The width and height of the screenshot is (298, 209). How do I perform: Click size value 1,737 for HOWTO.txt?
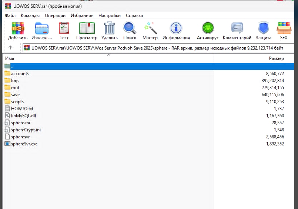click(279, 109)
